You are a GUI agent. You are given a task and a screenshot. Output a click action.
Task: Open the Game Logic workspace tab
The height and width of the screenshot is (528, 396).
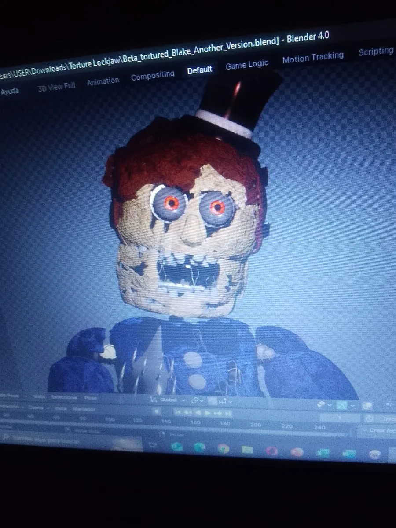coord(247,65)
